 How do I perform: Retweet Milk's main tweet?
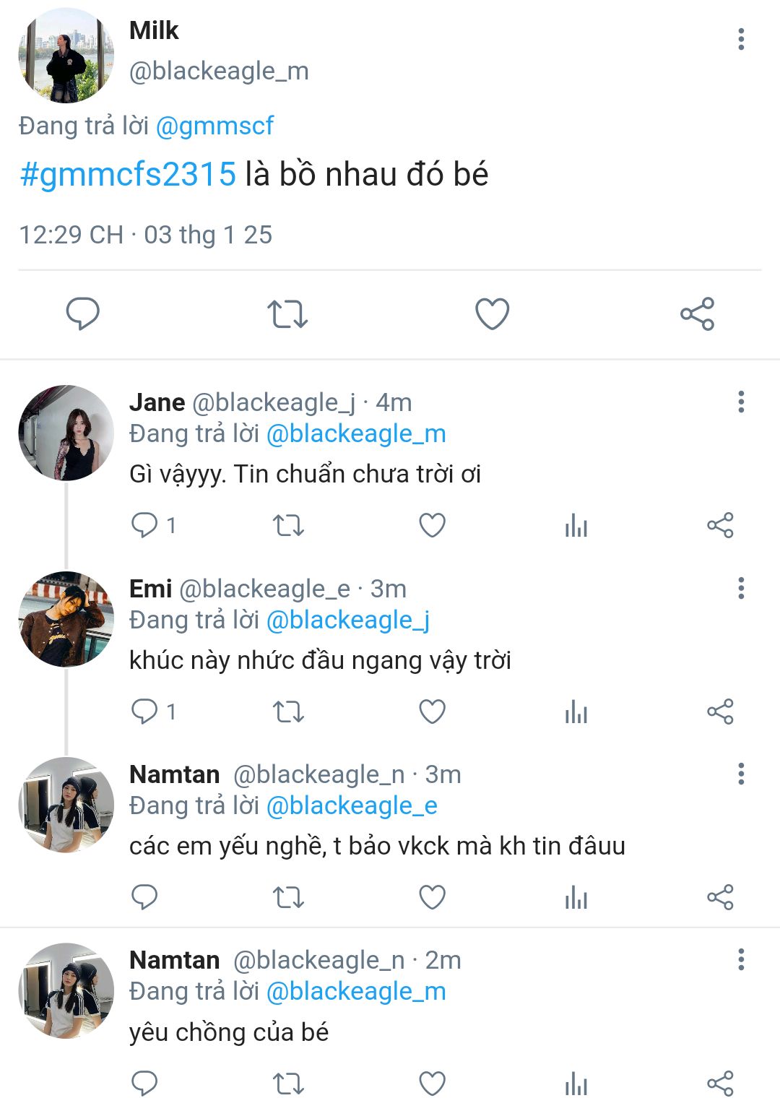[x=287, y=314]
